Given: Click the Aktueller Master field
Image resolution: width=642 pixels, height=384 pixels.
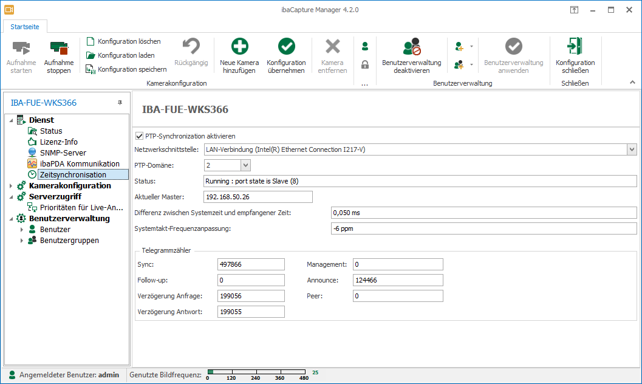Looking at the screenshot, I should click(258, 197).
